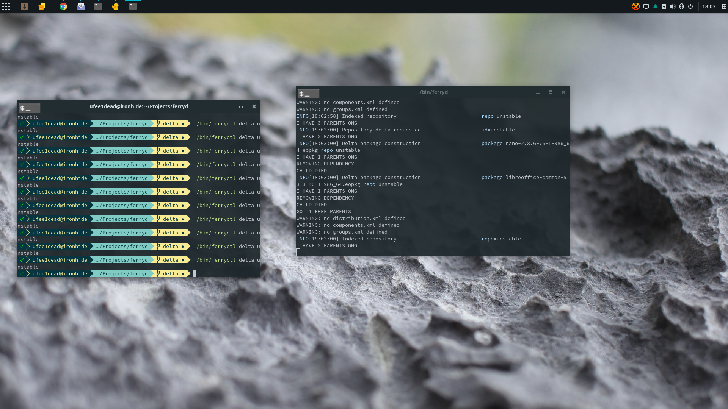Click 'package=libreoffice-common-5.' text
728x409 pixels.
(525, 177)
